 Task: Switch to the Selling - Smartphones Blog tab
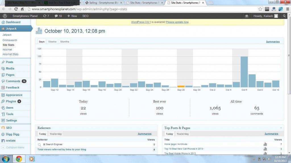(x=103, y=3)
